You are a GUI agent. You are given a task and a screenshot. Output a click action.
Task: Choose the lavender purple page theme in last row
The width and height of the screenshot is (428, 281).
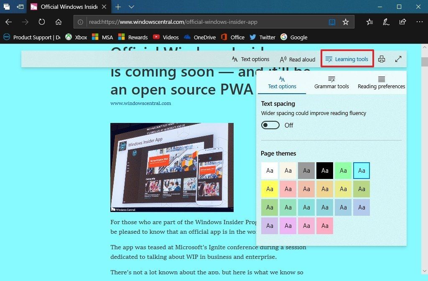pyautogui.click(x=270, y=226)
